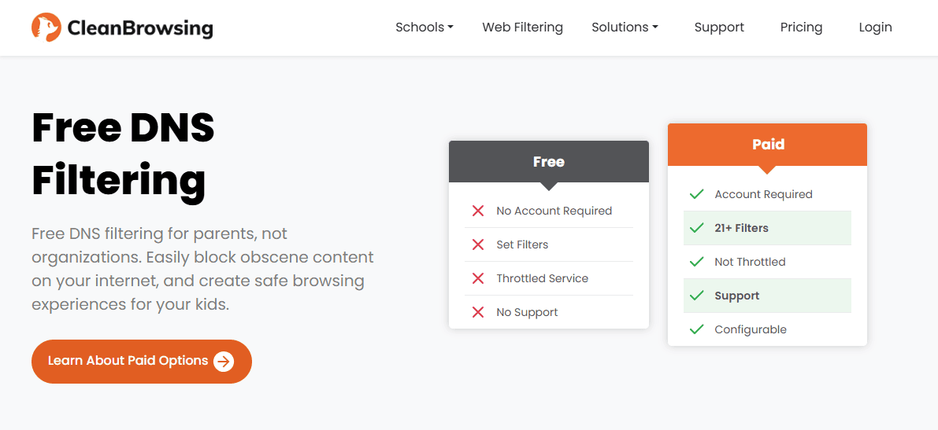The image size is (938, 430).
Task: Expand the Schools dropdown menu
Action: pyautogui.click(x=425, y=28)
